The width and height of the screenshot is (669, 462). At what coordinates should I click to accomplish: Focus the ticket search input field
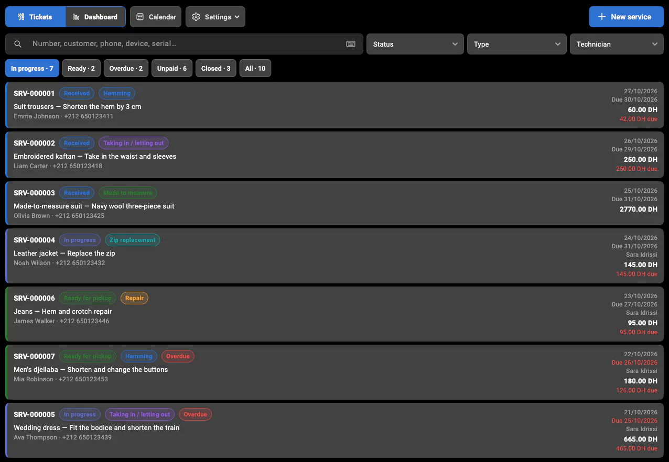click(x=184, y=44)
